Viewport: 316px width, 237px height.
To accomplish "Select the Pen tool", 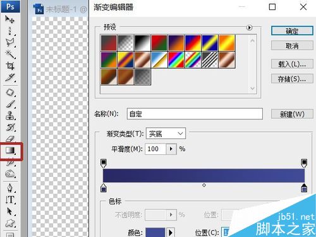I will [x=9, y=188].
